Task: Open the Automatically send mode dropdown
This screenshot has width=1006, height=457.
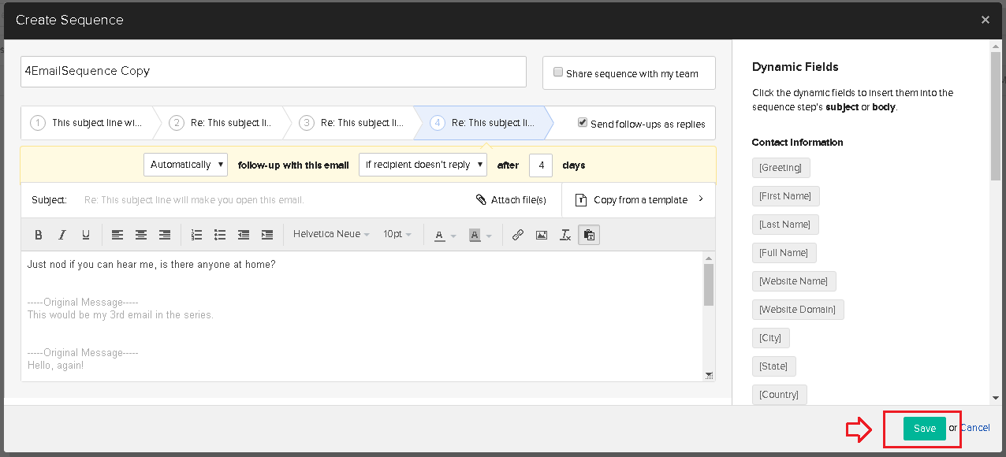Action: 185,165
